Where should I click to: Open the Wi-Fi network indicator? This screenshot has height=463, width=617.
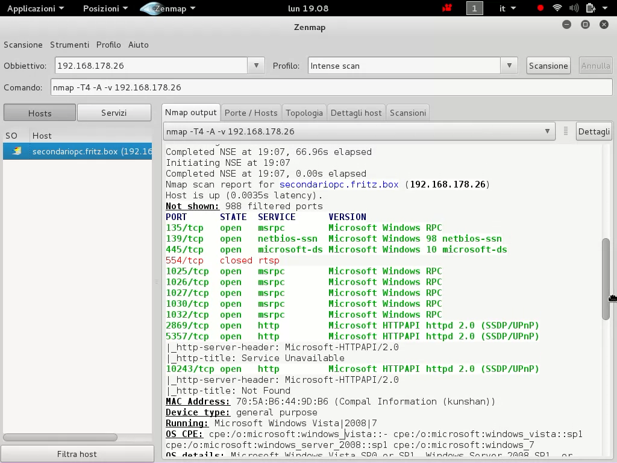pos(557,8)
